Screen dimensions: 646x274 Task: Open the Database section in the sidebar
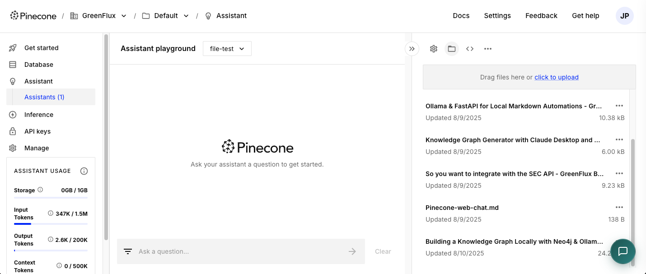[38, 64]
